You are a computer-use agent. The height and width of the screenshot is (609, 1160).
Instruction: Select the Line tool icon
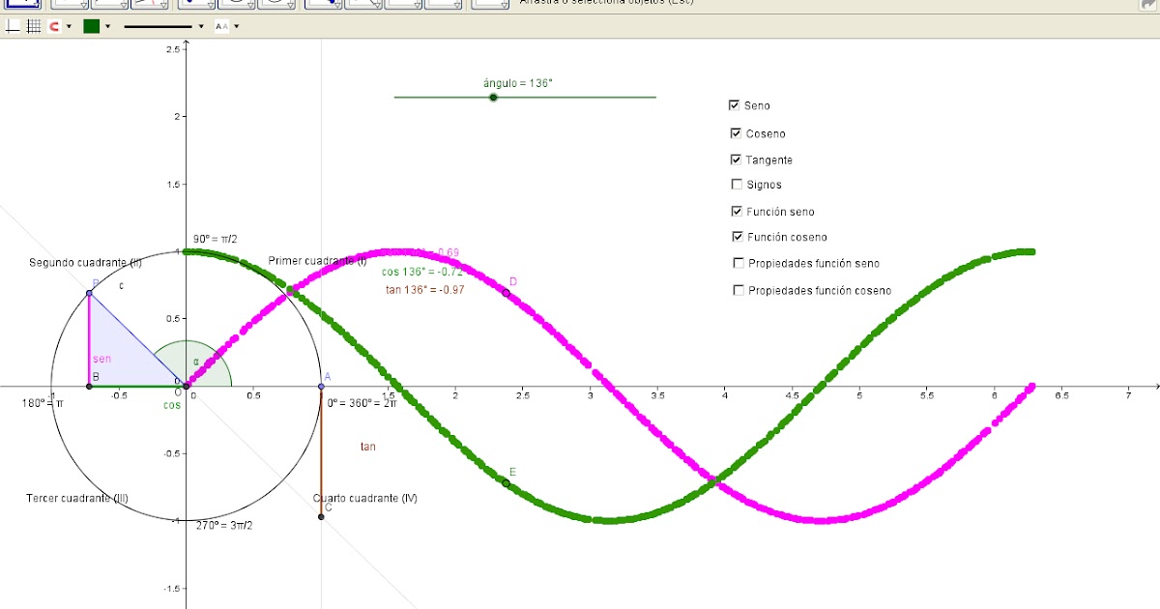click(109, 5)
